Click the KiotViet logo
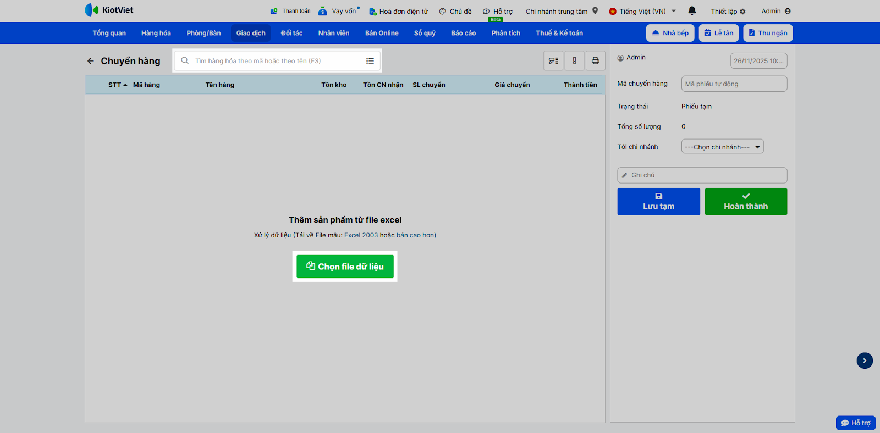This screenshot has height=433, width=880. click(x=109, y=10)
